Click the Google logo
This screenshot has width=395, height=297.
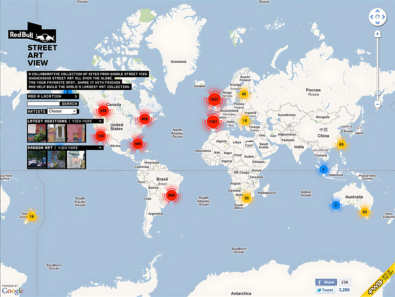(x=13, y=291)
